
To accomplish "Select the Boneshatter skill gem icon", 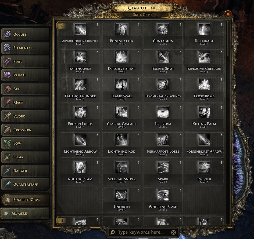I will click(x=122, y=29).
